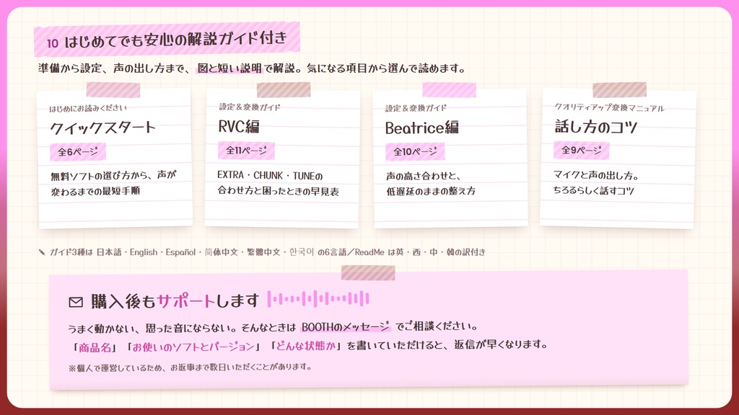The image size is (739, 415).
Task: Click the はじめにお読みください label
Action: coord(87,108)
